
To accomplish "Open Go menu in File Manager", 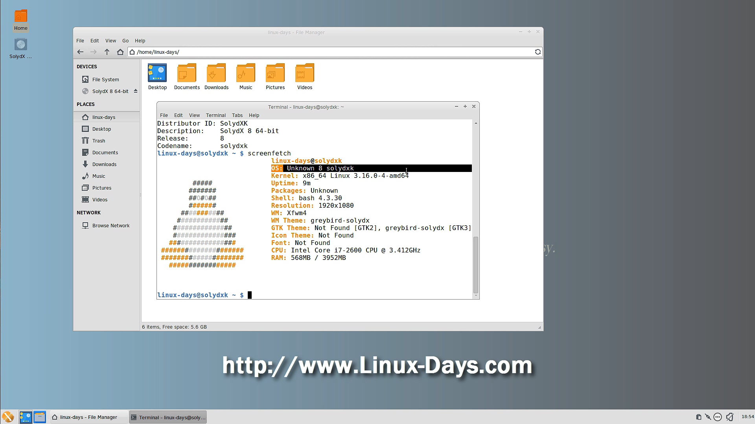I will coord(125,40).
